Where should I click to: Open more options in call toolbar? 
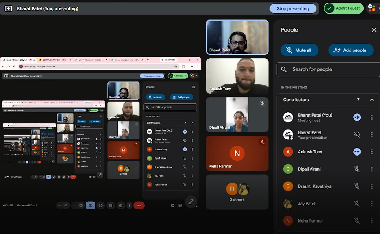click(129, 205)
